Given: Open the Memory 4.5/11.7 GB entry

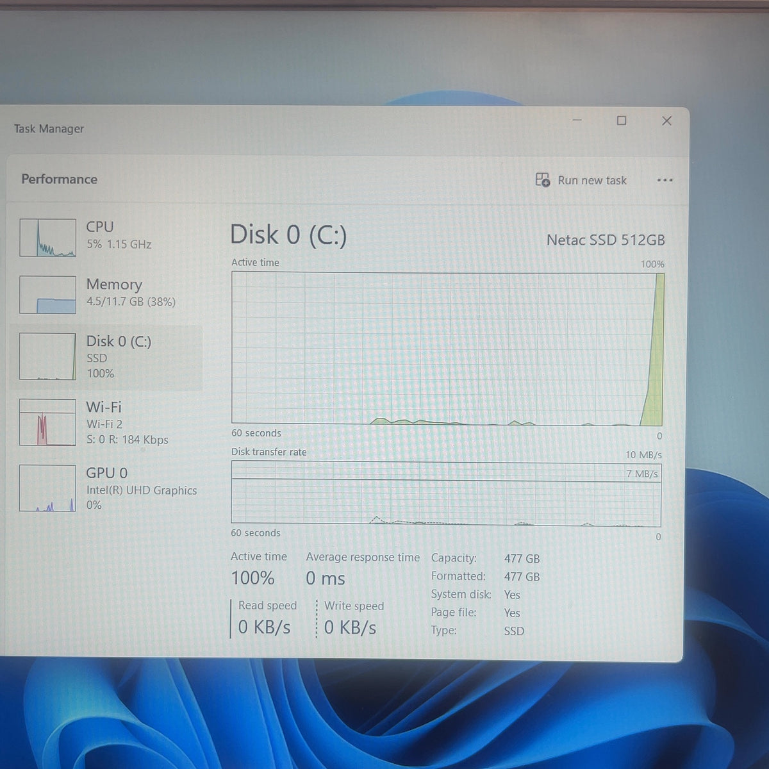Looking at the screenshot, I should pos(106,294).
